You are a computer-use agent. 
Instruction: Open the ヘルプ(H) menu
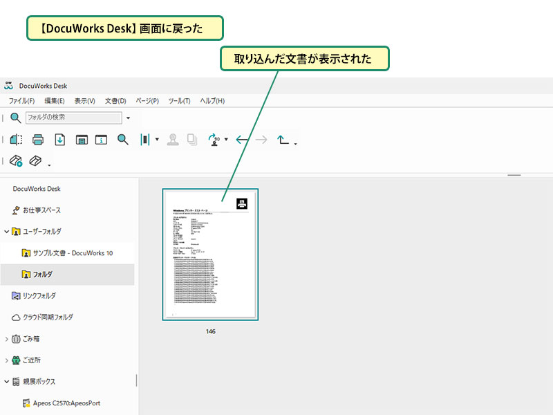point(212,101)
